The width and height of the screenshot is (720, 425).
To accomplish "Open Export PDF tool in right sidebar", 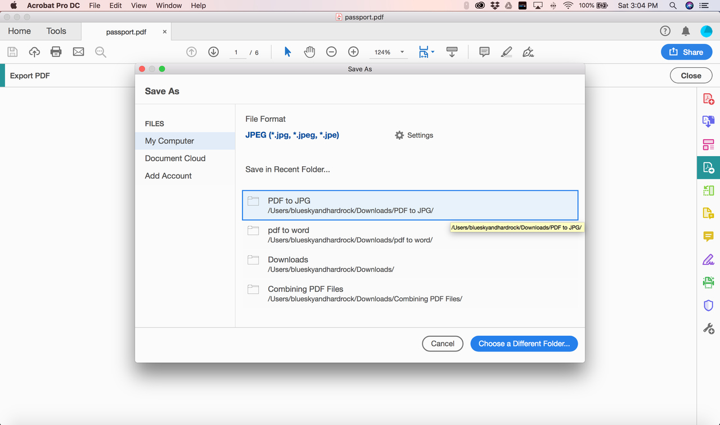I will (x=709, y=167).
